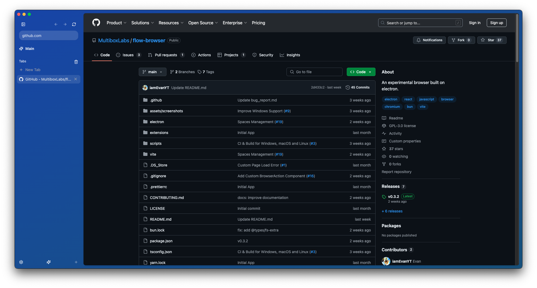
Task: Click the page vertical scrollbar
Action: [517, 38]
